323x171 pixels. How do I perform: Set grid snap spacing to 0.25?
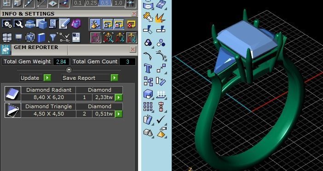91,3
